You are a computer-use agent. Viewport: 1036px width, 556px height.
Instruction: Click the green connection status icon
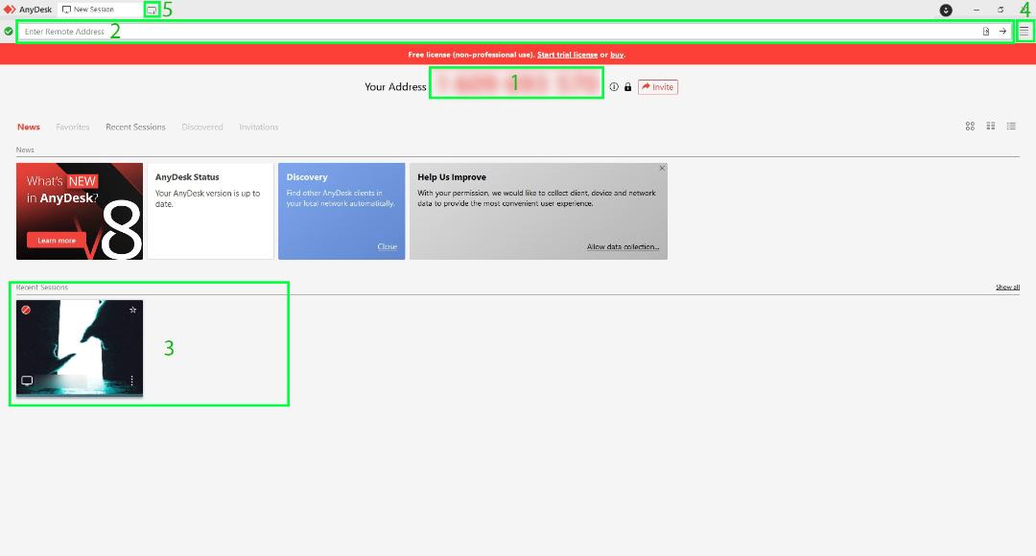pyautogui.click(x=9, y=31)
